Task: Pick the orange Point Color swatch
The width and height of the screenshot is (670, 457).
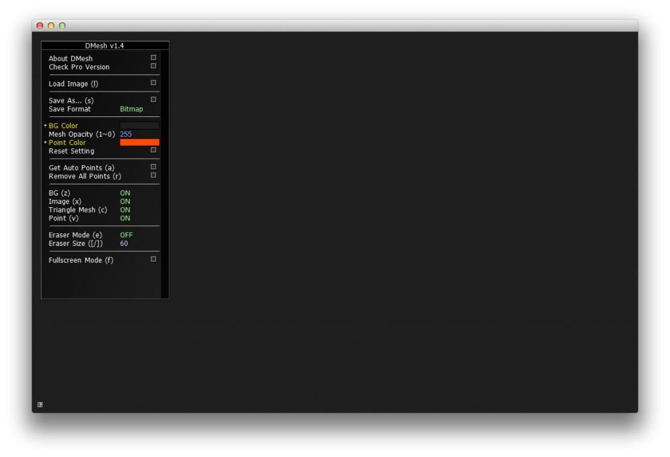Action: [x=139, y=143]
